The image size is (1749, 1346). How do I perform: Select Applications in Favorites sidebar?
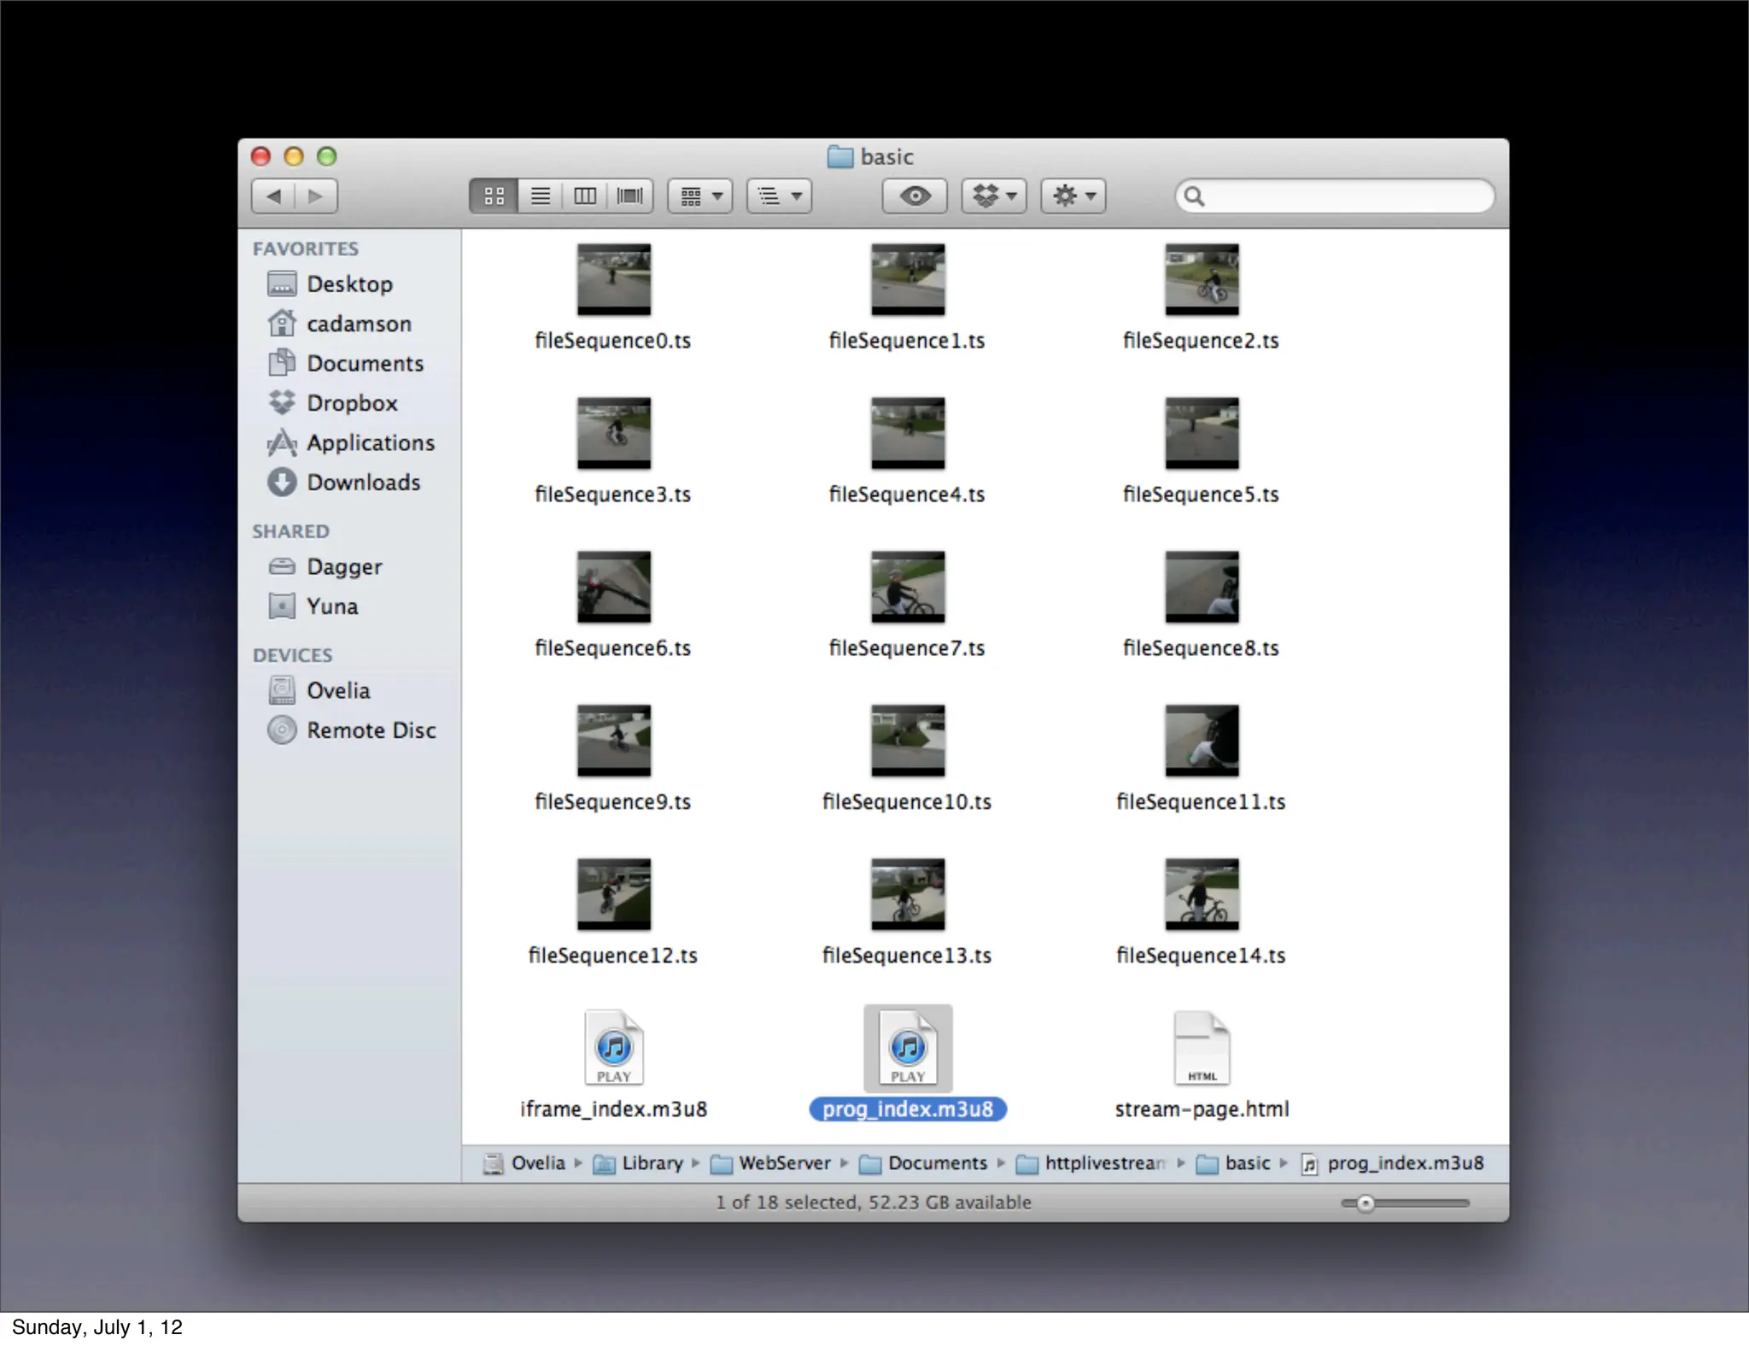[370, 442]
